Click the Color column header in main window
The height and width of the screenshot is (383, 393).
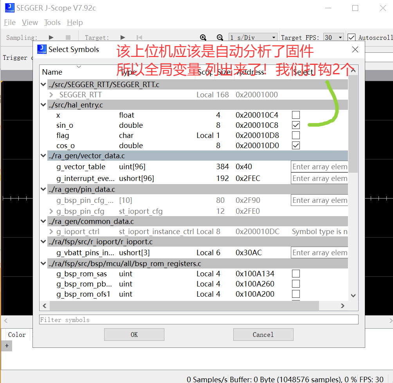[17, 335]
